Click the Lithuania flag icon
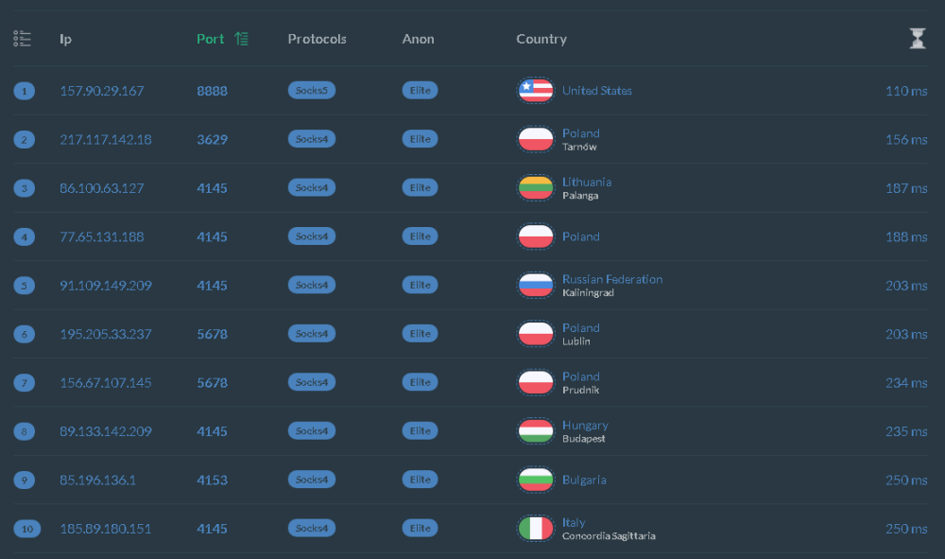The width and height of the screenshot is (945, 559). (x=536, y=187)
